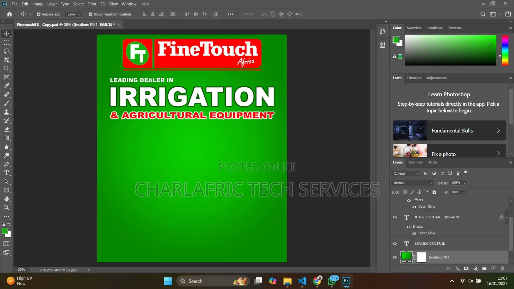Open the Fill dropdown arrow
This screenshot has height=289, width=514.
tap(464, 192)
